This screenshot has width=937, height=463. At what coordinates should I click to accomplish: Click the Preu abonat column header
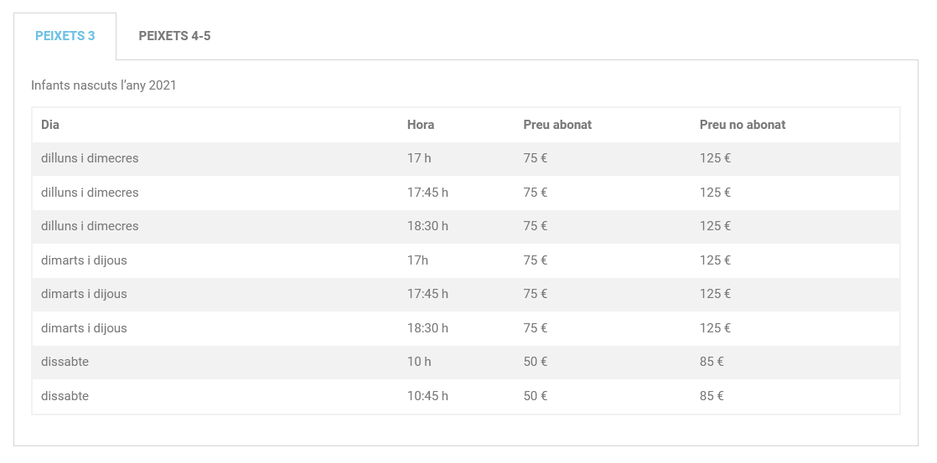coord(557,125)
